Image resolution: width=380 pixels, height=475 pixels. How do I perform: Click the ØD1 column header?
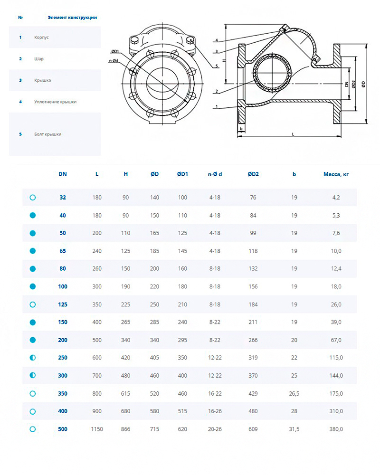(x=182, y=174)
